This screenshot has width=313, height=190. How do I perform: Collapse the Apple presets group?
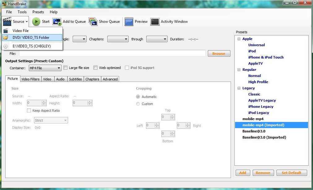pos(239,39)
